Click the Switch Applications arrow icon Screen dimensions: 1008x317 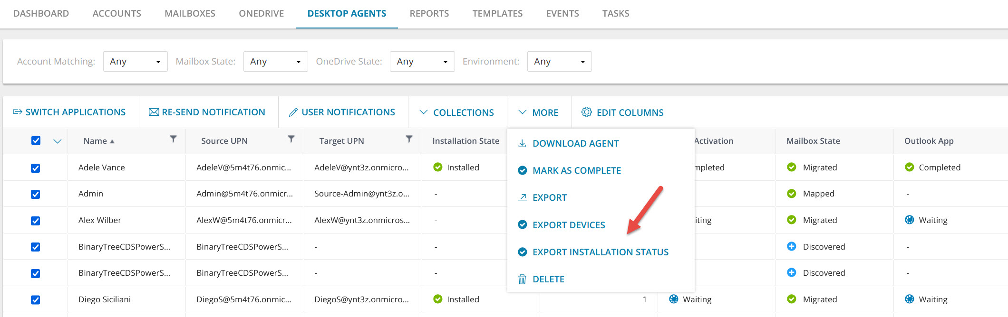(x=18, y=112)
